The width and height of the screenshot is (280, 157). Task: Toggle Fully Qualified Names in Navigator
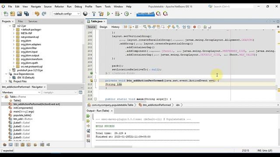coord(35,145)
